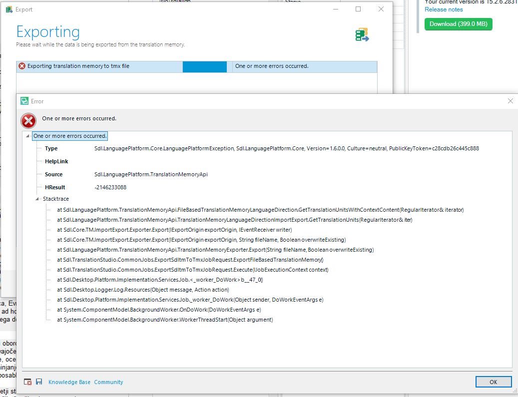Screen dimensions: 518x397
Task: Click the Export window title bar icon
Action: [x=9, y=9]
